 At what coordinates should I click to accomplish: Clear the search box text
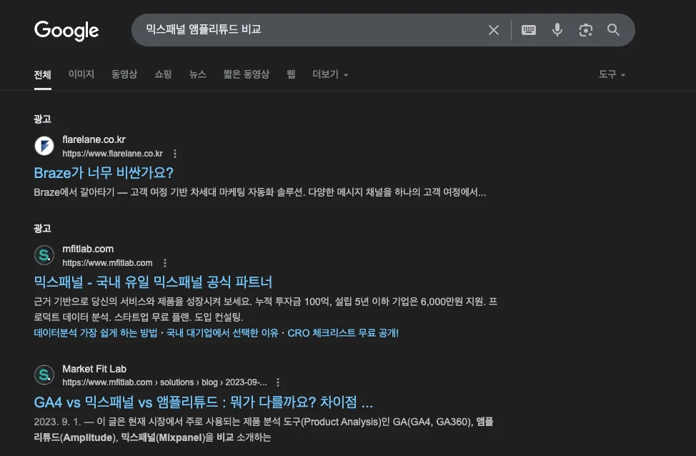point(494,30)
